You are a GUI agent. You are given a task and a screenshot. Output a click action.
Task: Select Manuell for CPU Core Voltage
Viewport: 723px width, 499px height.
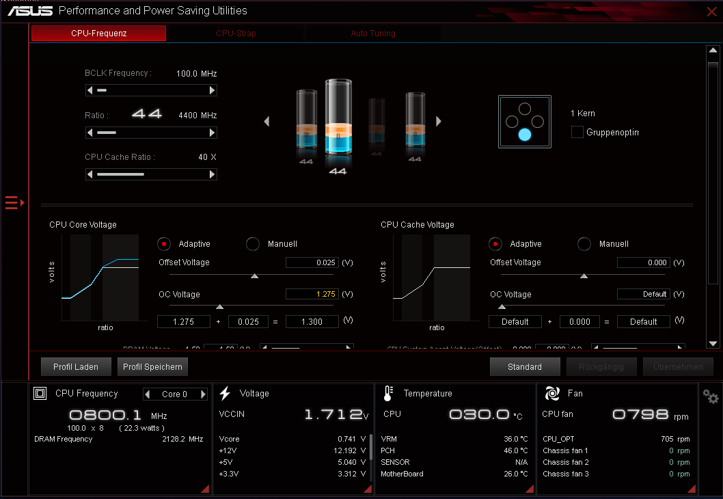coord(253,244)
